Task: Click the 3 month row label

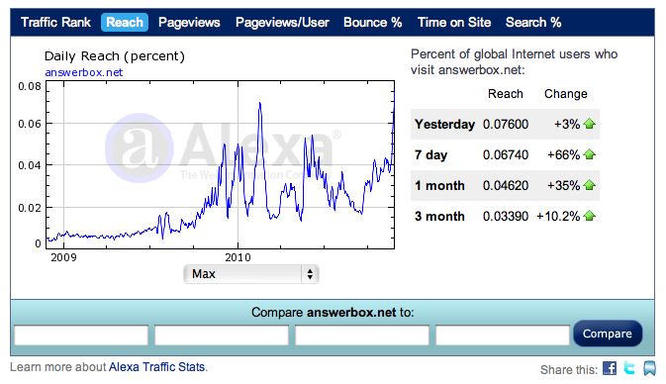Action: coord(439,216)
